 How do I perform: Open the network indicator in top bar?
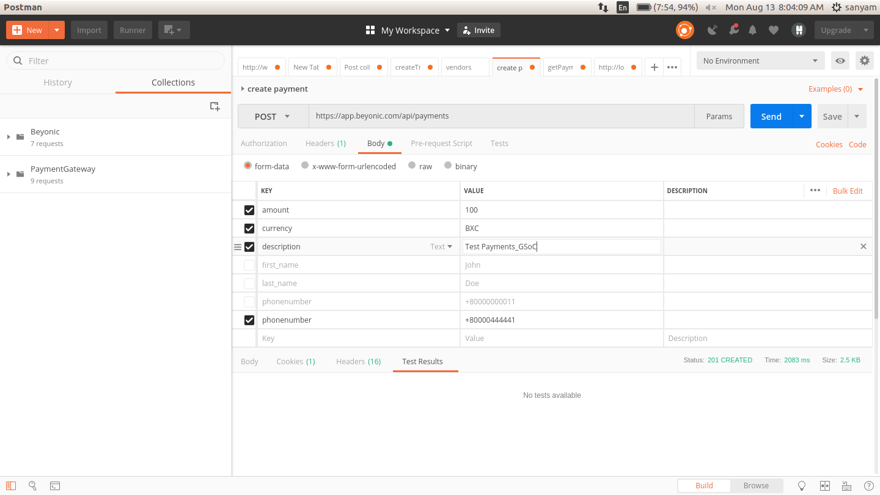tap(603, 7)
